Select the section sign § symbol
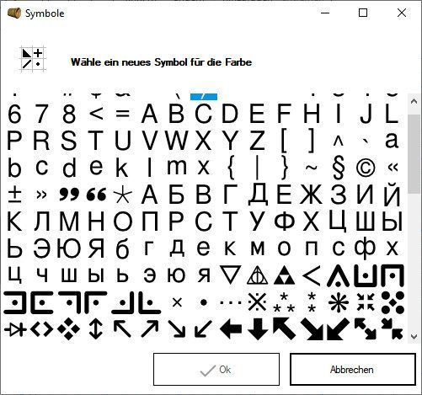Screen dimensions: 422x395 (339, 168)
